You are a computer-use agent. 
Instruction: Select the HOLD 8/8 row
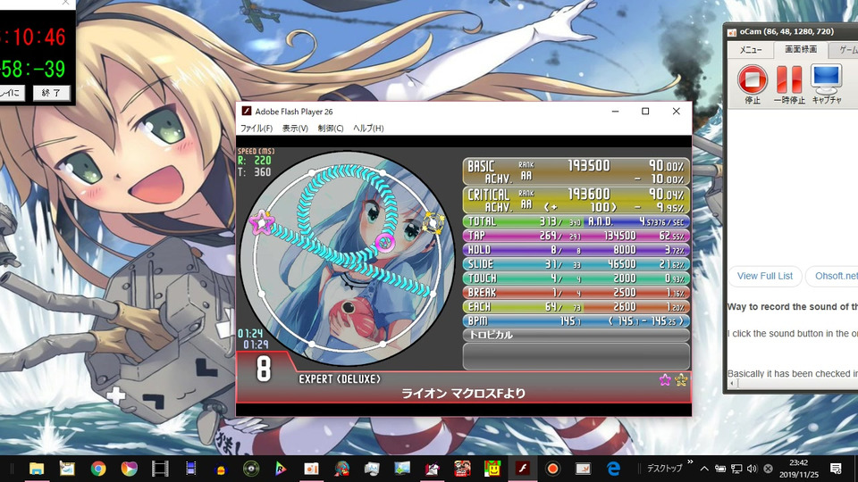point(576,250)
